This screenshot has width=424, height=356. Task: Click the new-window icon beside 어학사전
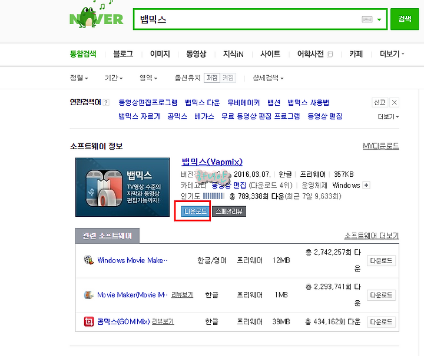click(330, 54)
